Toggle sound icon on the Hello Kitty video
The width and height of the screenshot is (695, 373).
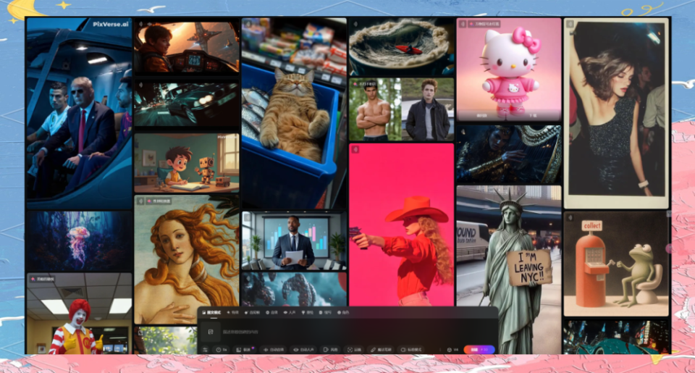point(463,24)
